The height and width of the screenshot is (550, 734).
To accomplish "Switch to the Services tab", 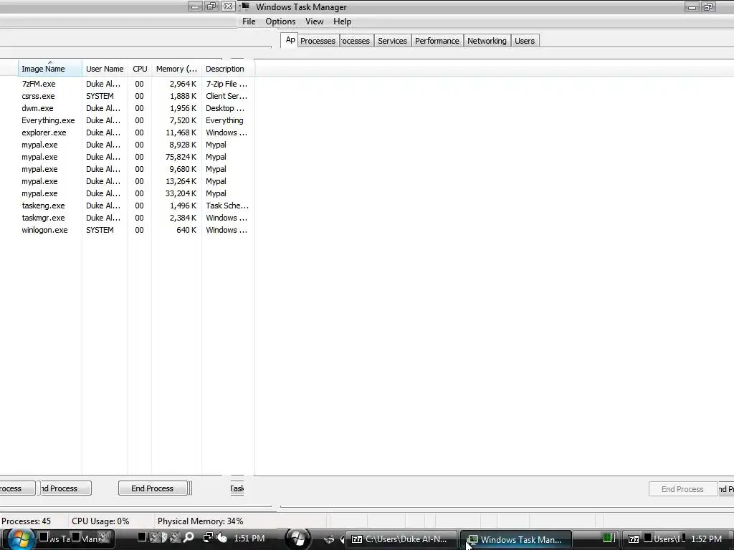I will pyautogui.click(x=392, y=41).
